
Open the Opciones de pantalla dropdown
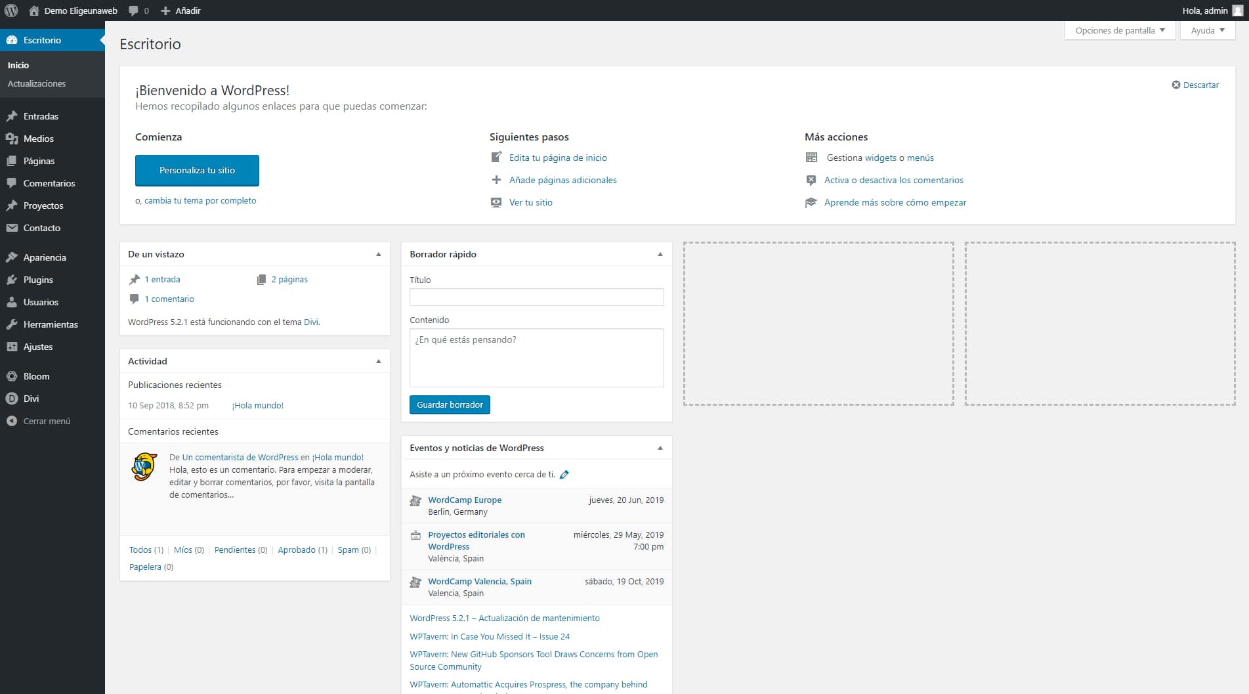point(1119,30)
